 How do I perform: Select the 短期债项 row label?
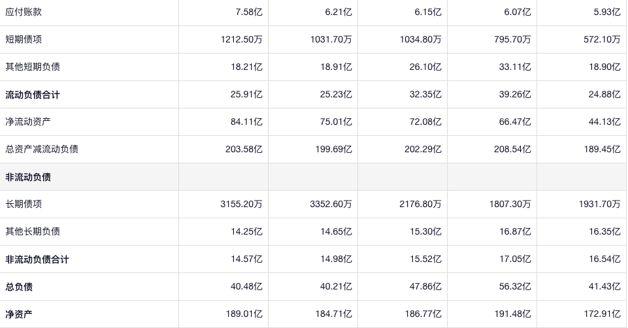coord(24,39)
